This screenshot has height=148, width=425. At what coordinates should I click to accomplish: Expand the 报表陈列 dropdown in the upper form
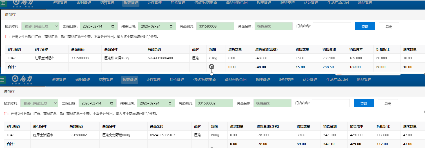(40, 26)
